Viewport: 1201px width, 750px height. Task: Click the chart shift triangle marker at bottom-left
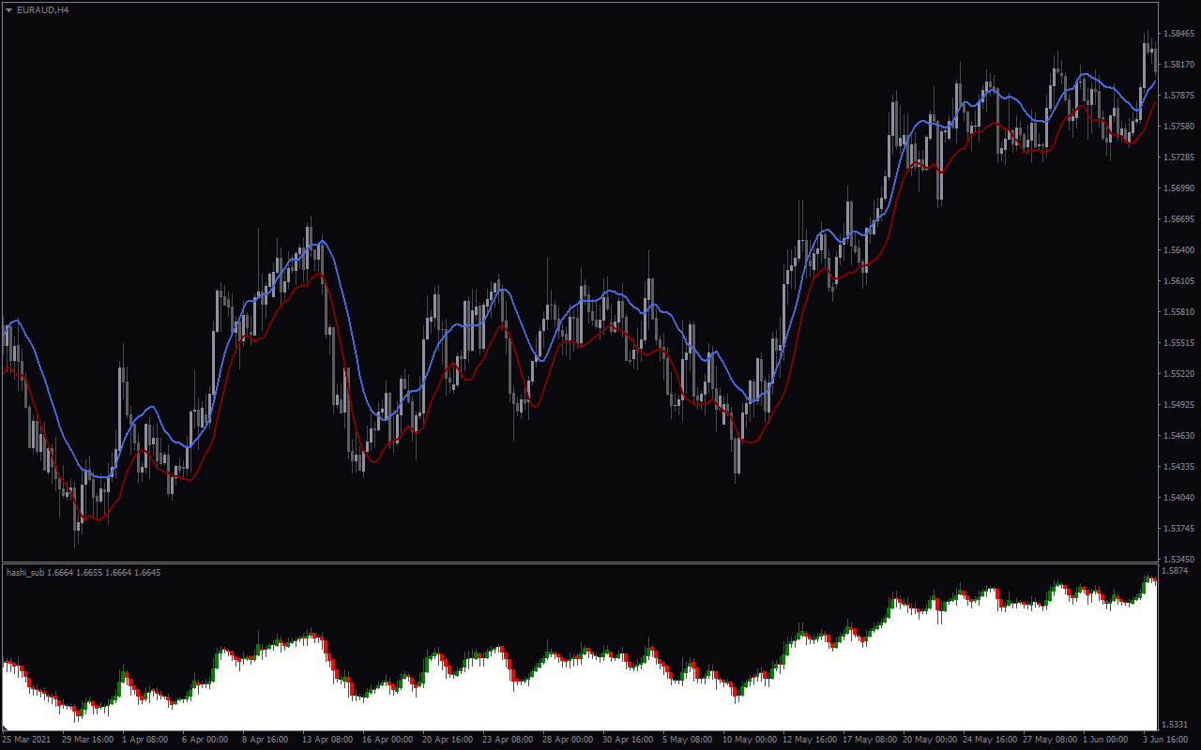(x=5, y=727)
